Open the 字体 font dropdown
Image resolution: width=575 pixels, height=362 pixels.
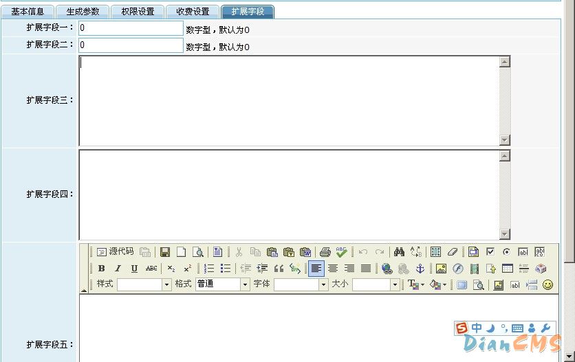301,284
